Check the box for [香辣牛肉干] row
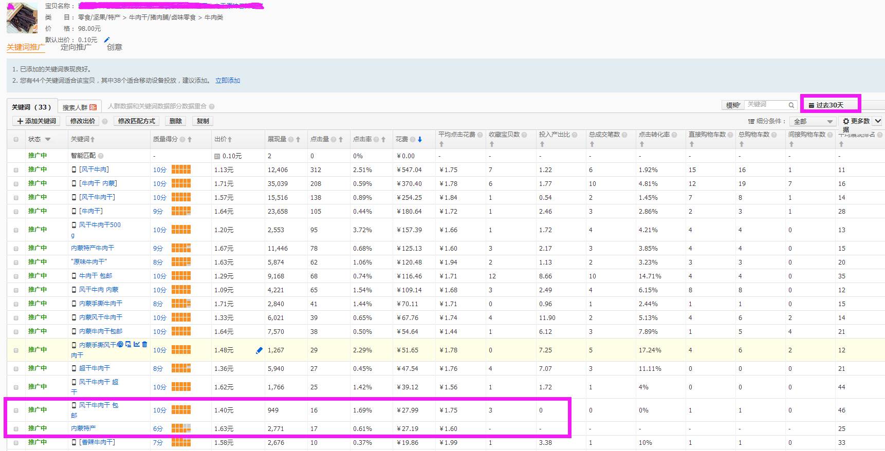The height and width of the screenshot is (451, 885). coord(16,443)
